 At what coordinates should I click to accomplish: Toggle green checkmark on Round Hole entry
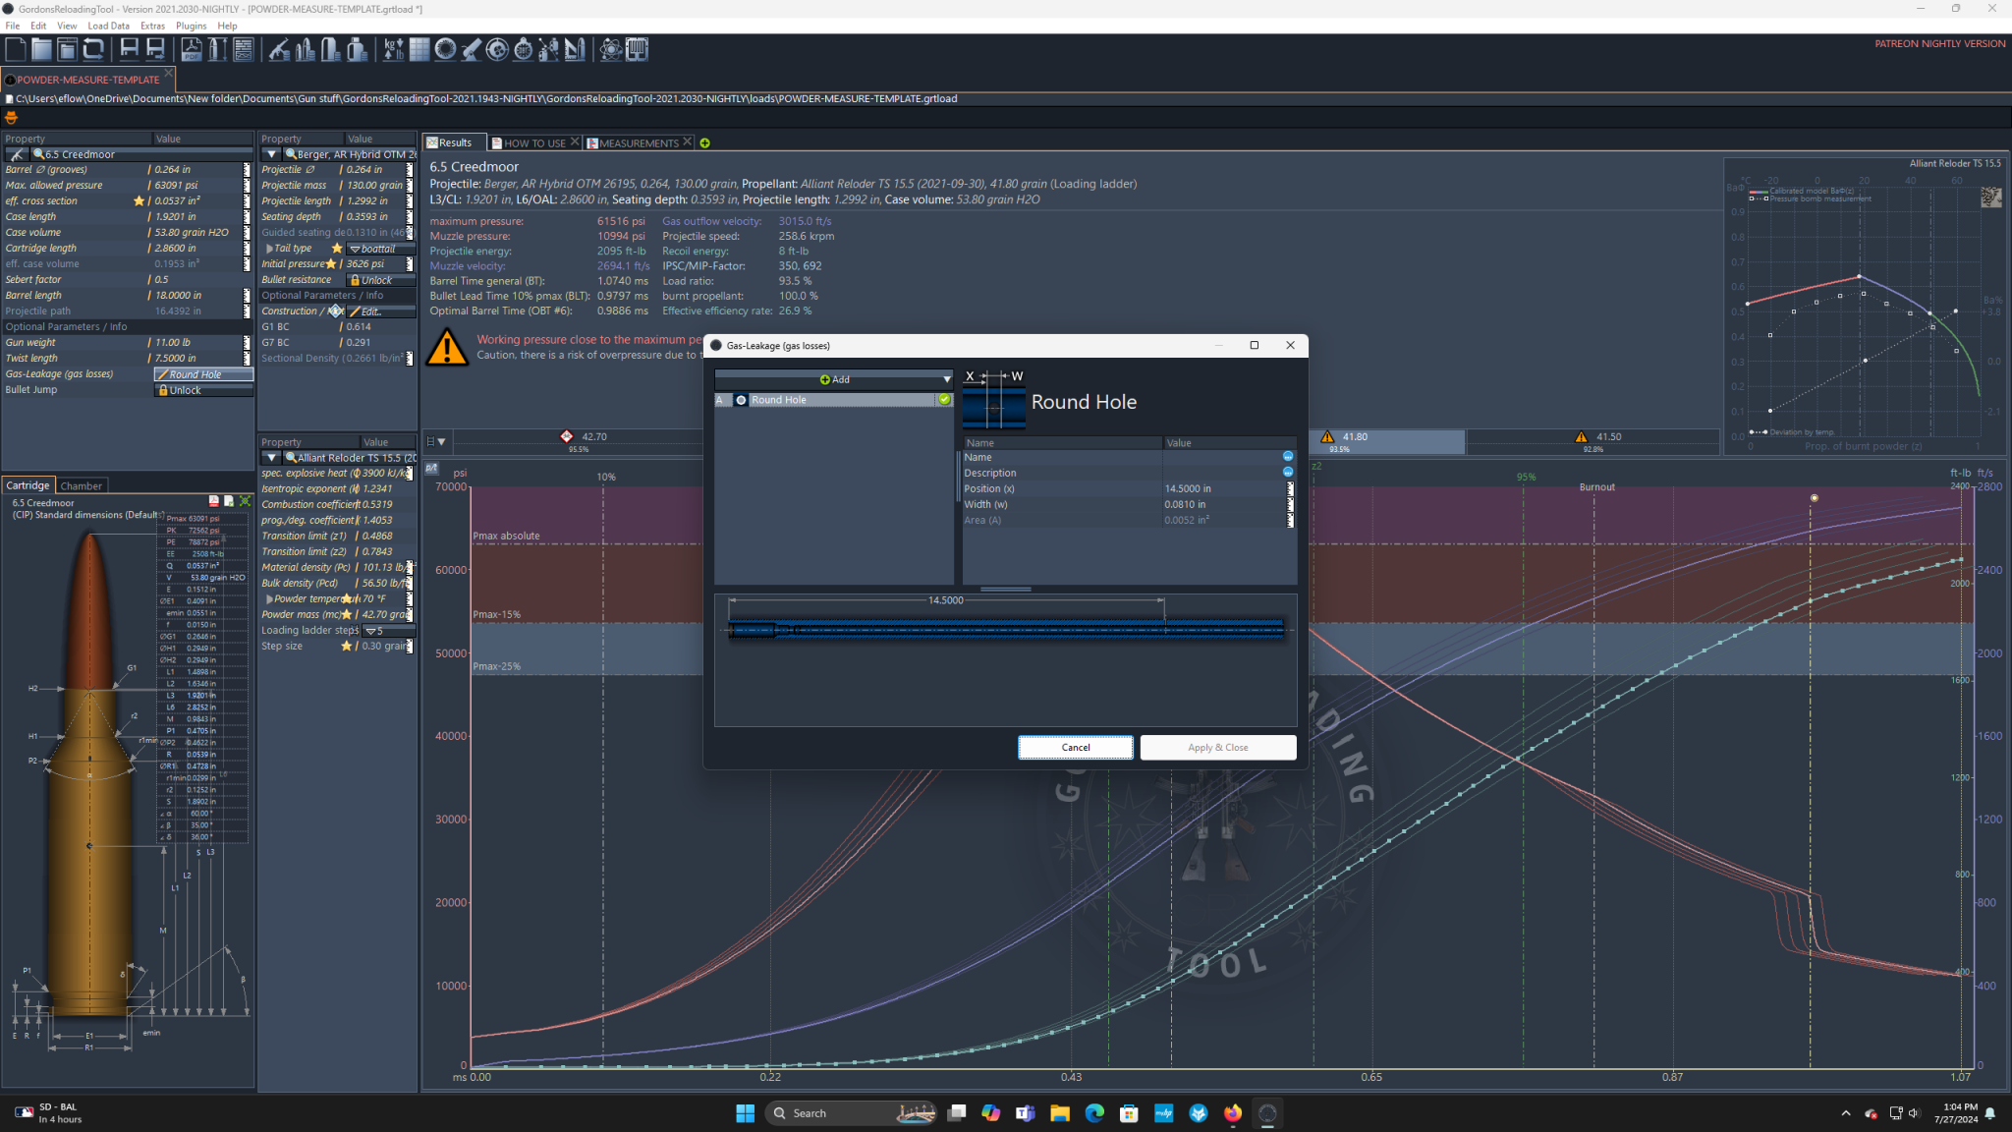click(944, 400)
